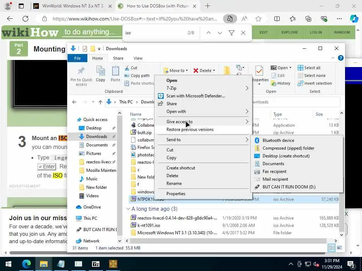Click wikiHow LOG IN link
Viewport: 362px width, 271px height.
click(x=316, y=32)
